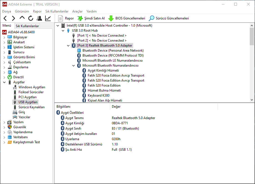Open the graph icon in the toolbar
255x184 pixels.
(x=48, y=18)
